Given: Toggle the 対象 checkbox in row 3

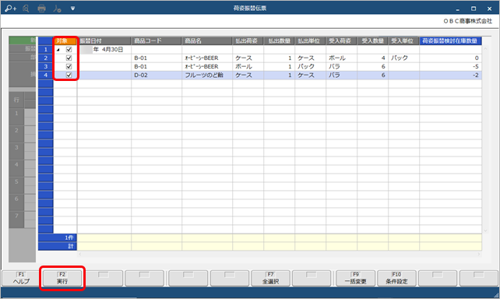Looking at the screenshot, I should click(69, 67).
